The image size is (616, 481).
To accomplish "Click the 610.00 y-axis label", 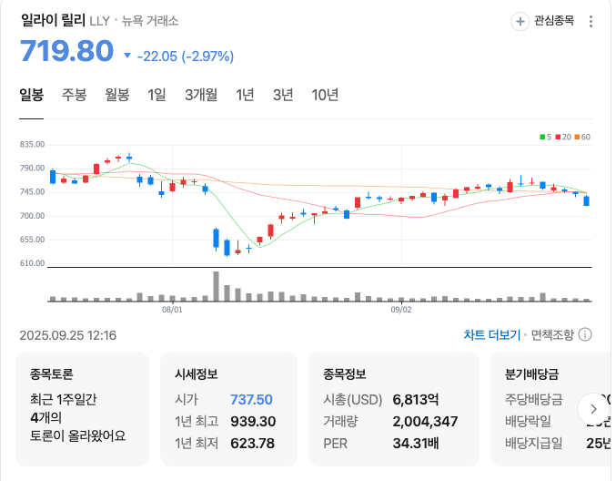I will tap(32, 263).
